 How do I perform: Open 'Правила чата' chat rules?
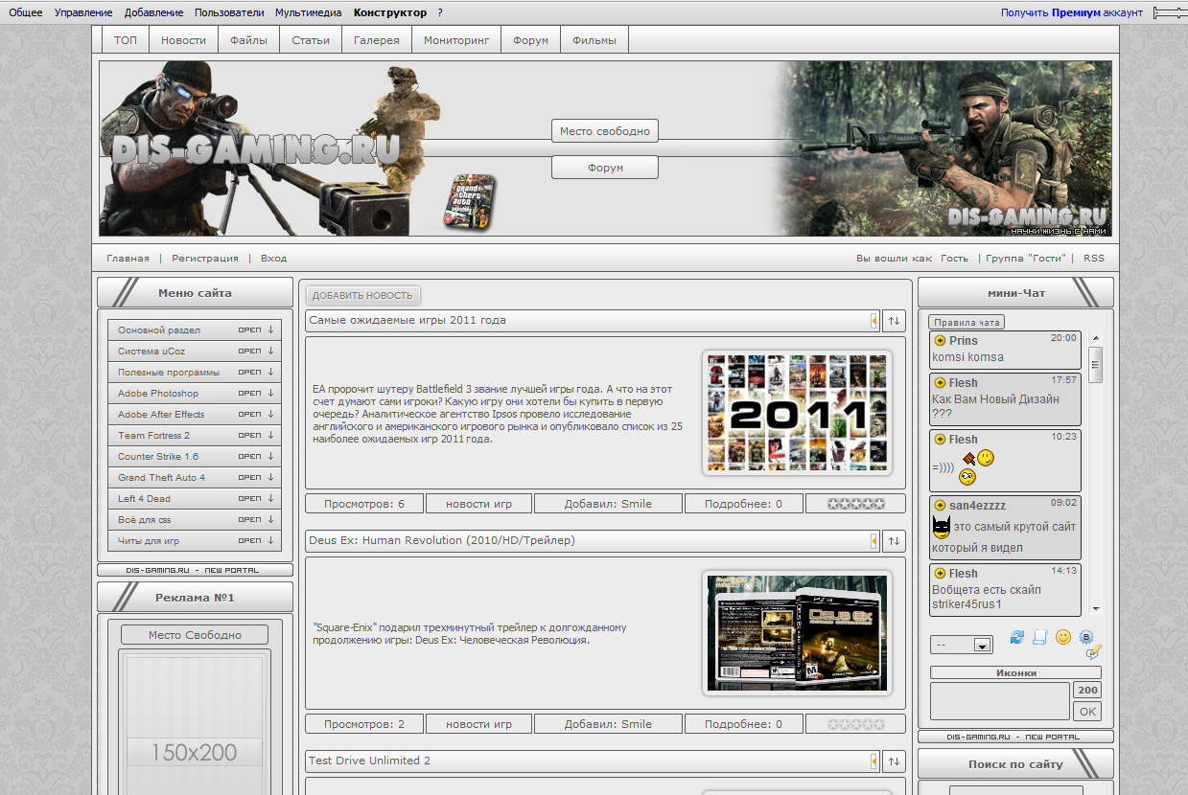pyautogui.click(x=967, y=323)
